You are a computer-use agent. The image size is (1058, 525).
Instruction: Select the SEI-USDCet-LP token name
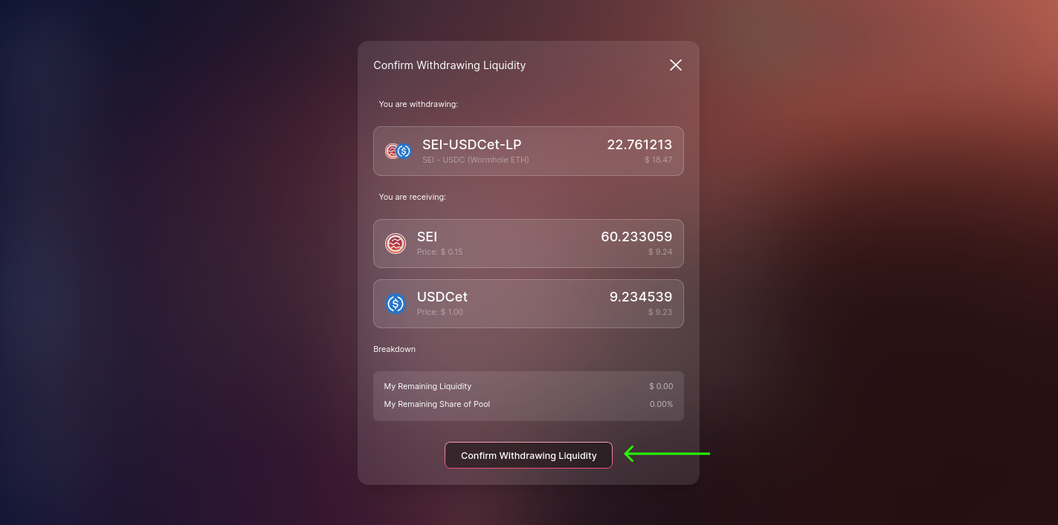click(471, 144)
